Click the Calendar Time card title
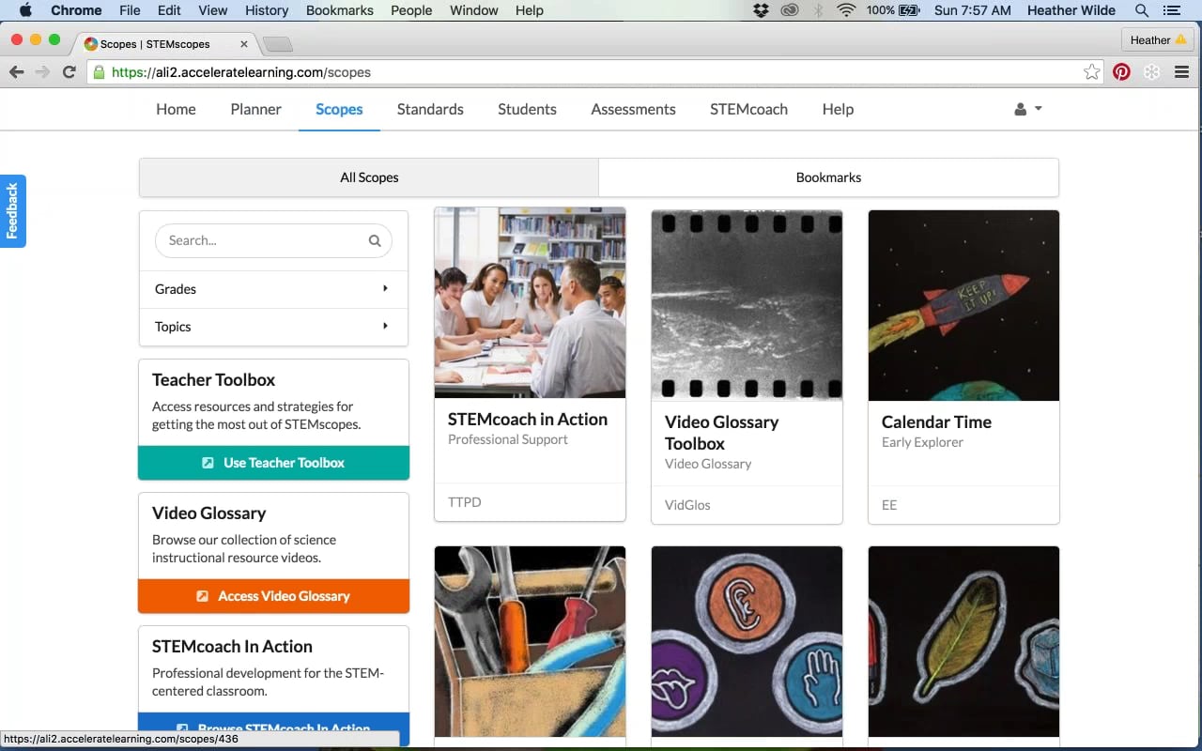The width and height of the screenshot is (1202, 751). point(936,422)
